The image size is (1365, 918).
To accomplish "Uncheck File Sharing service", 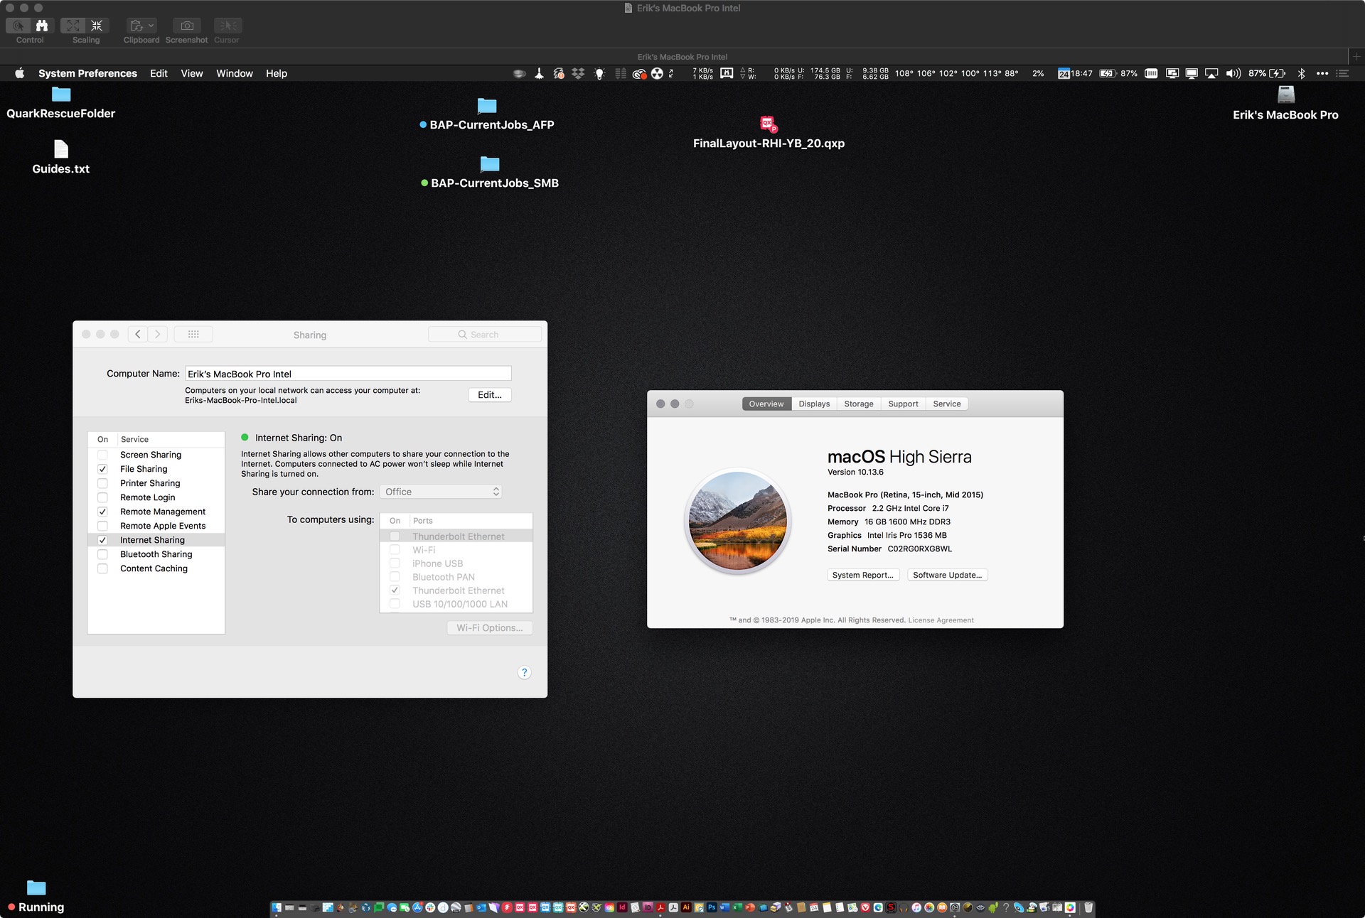I will coord(102,469).
